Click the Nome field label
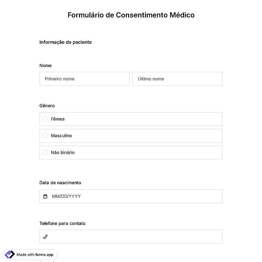The height and width of the screenshot is (262, 262). tap(45, 66)
